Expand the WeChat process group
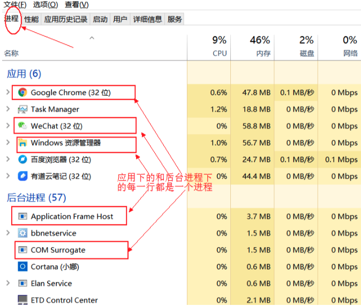The width and height of the screenshot is (361, 306). (8, 125)
